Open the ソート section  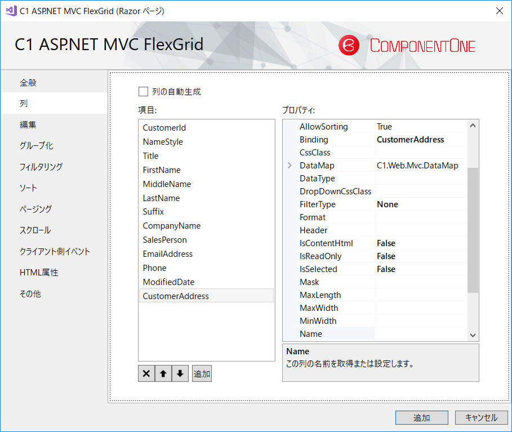[x=55, y=188]
